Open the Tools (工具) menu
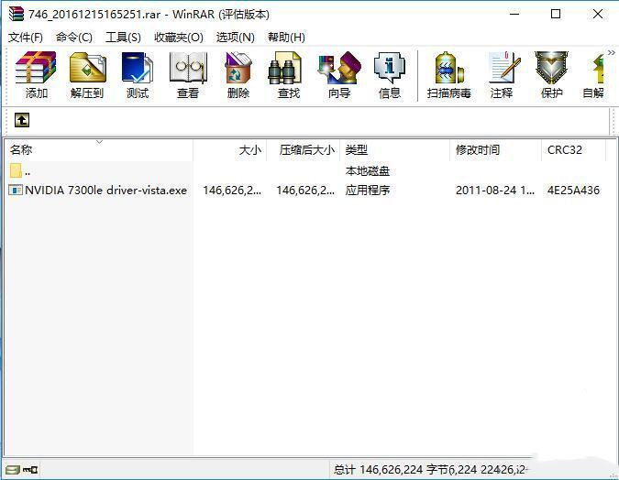 coord(123,38)
